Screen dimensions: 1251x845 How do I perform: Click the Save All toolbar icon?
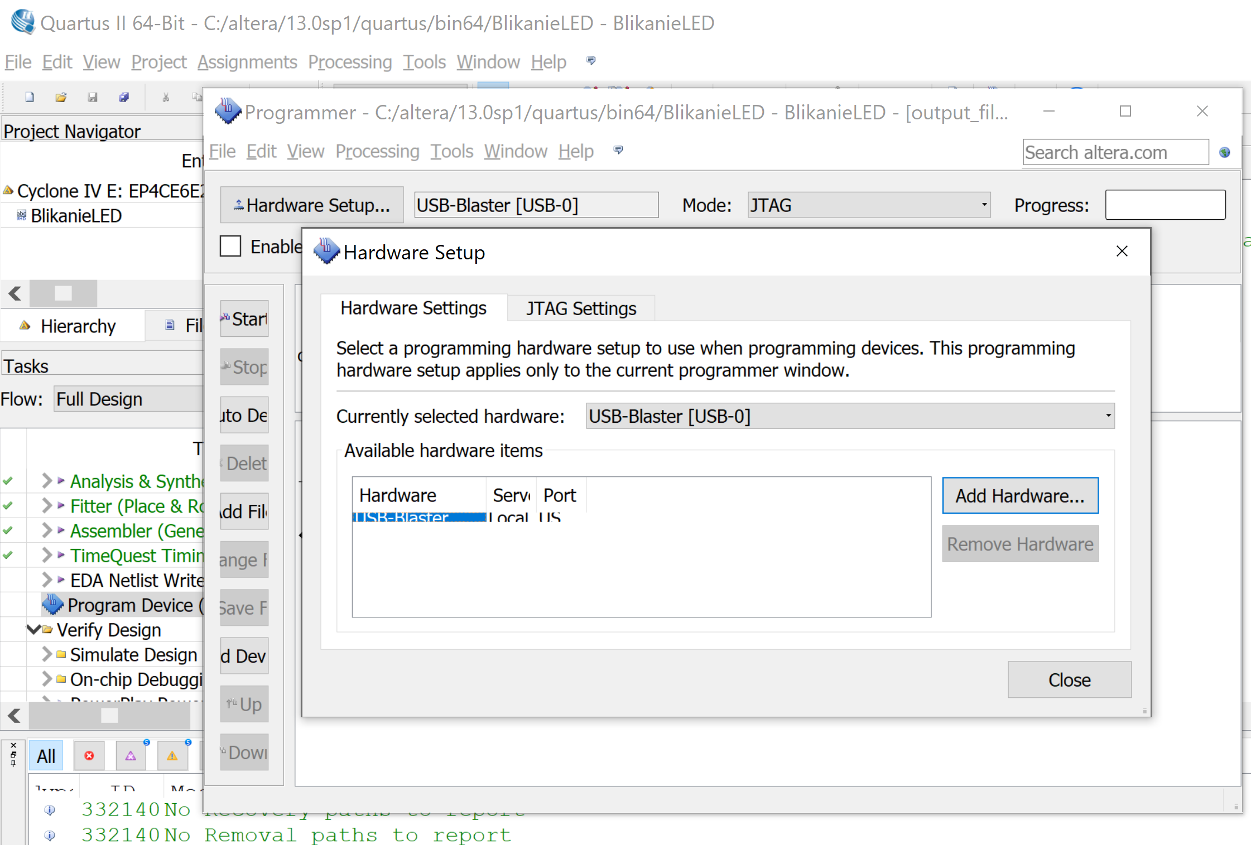124,98
